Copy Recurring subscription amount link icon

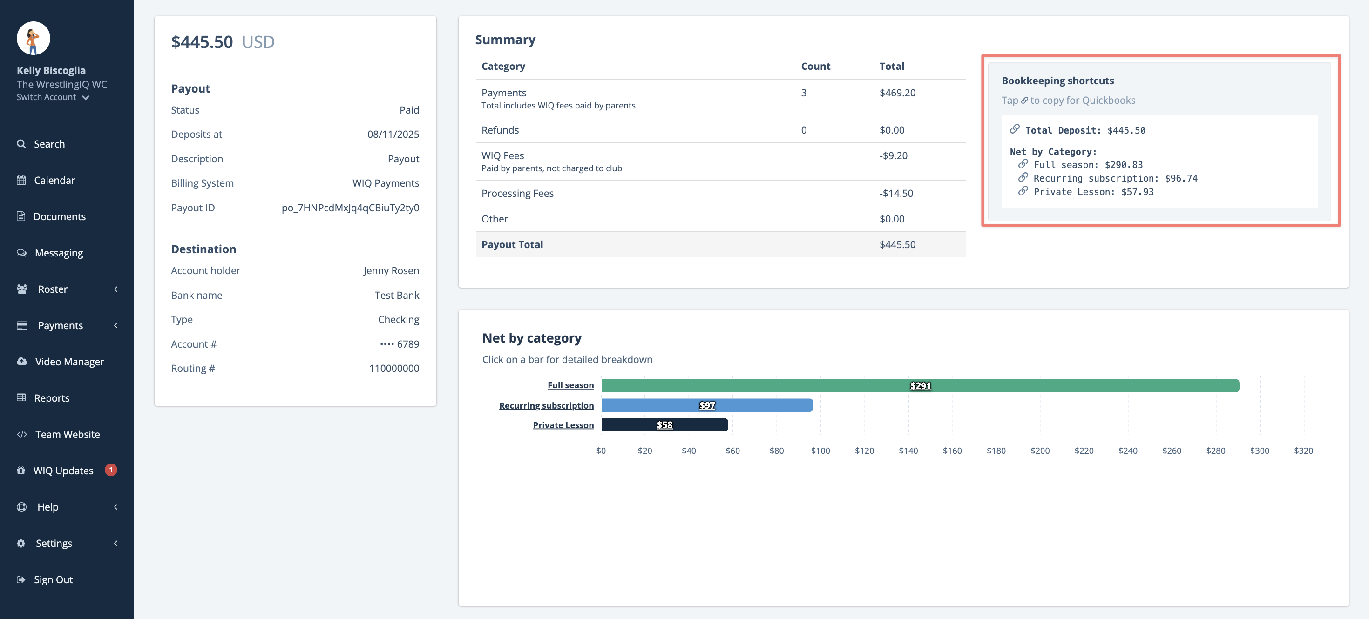click(1023, 177)
